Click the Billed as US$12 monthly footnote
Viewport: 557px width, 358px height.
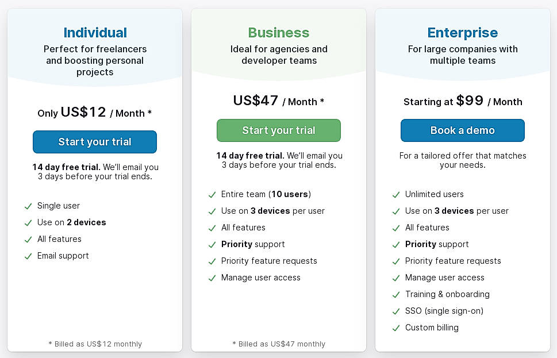click(95, 344)
